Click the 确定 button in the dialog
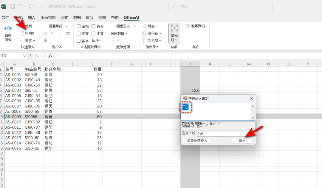The width and height of the screenshot is (322, 188). click(x=242, y=141)
